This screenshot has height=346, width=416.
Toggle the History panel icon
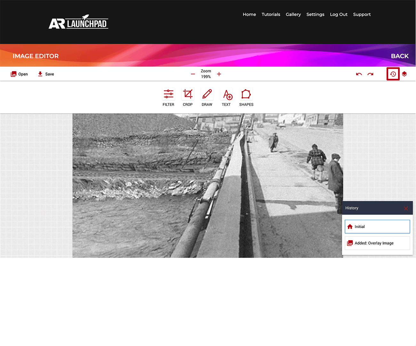393,74
